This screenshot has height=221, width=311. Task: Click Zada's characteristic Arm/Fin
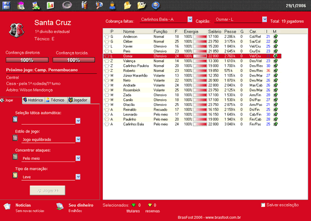tap(256, 95)
